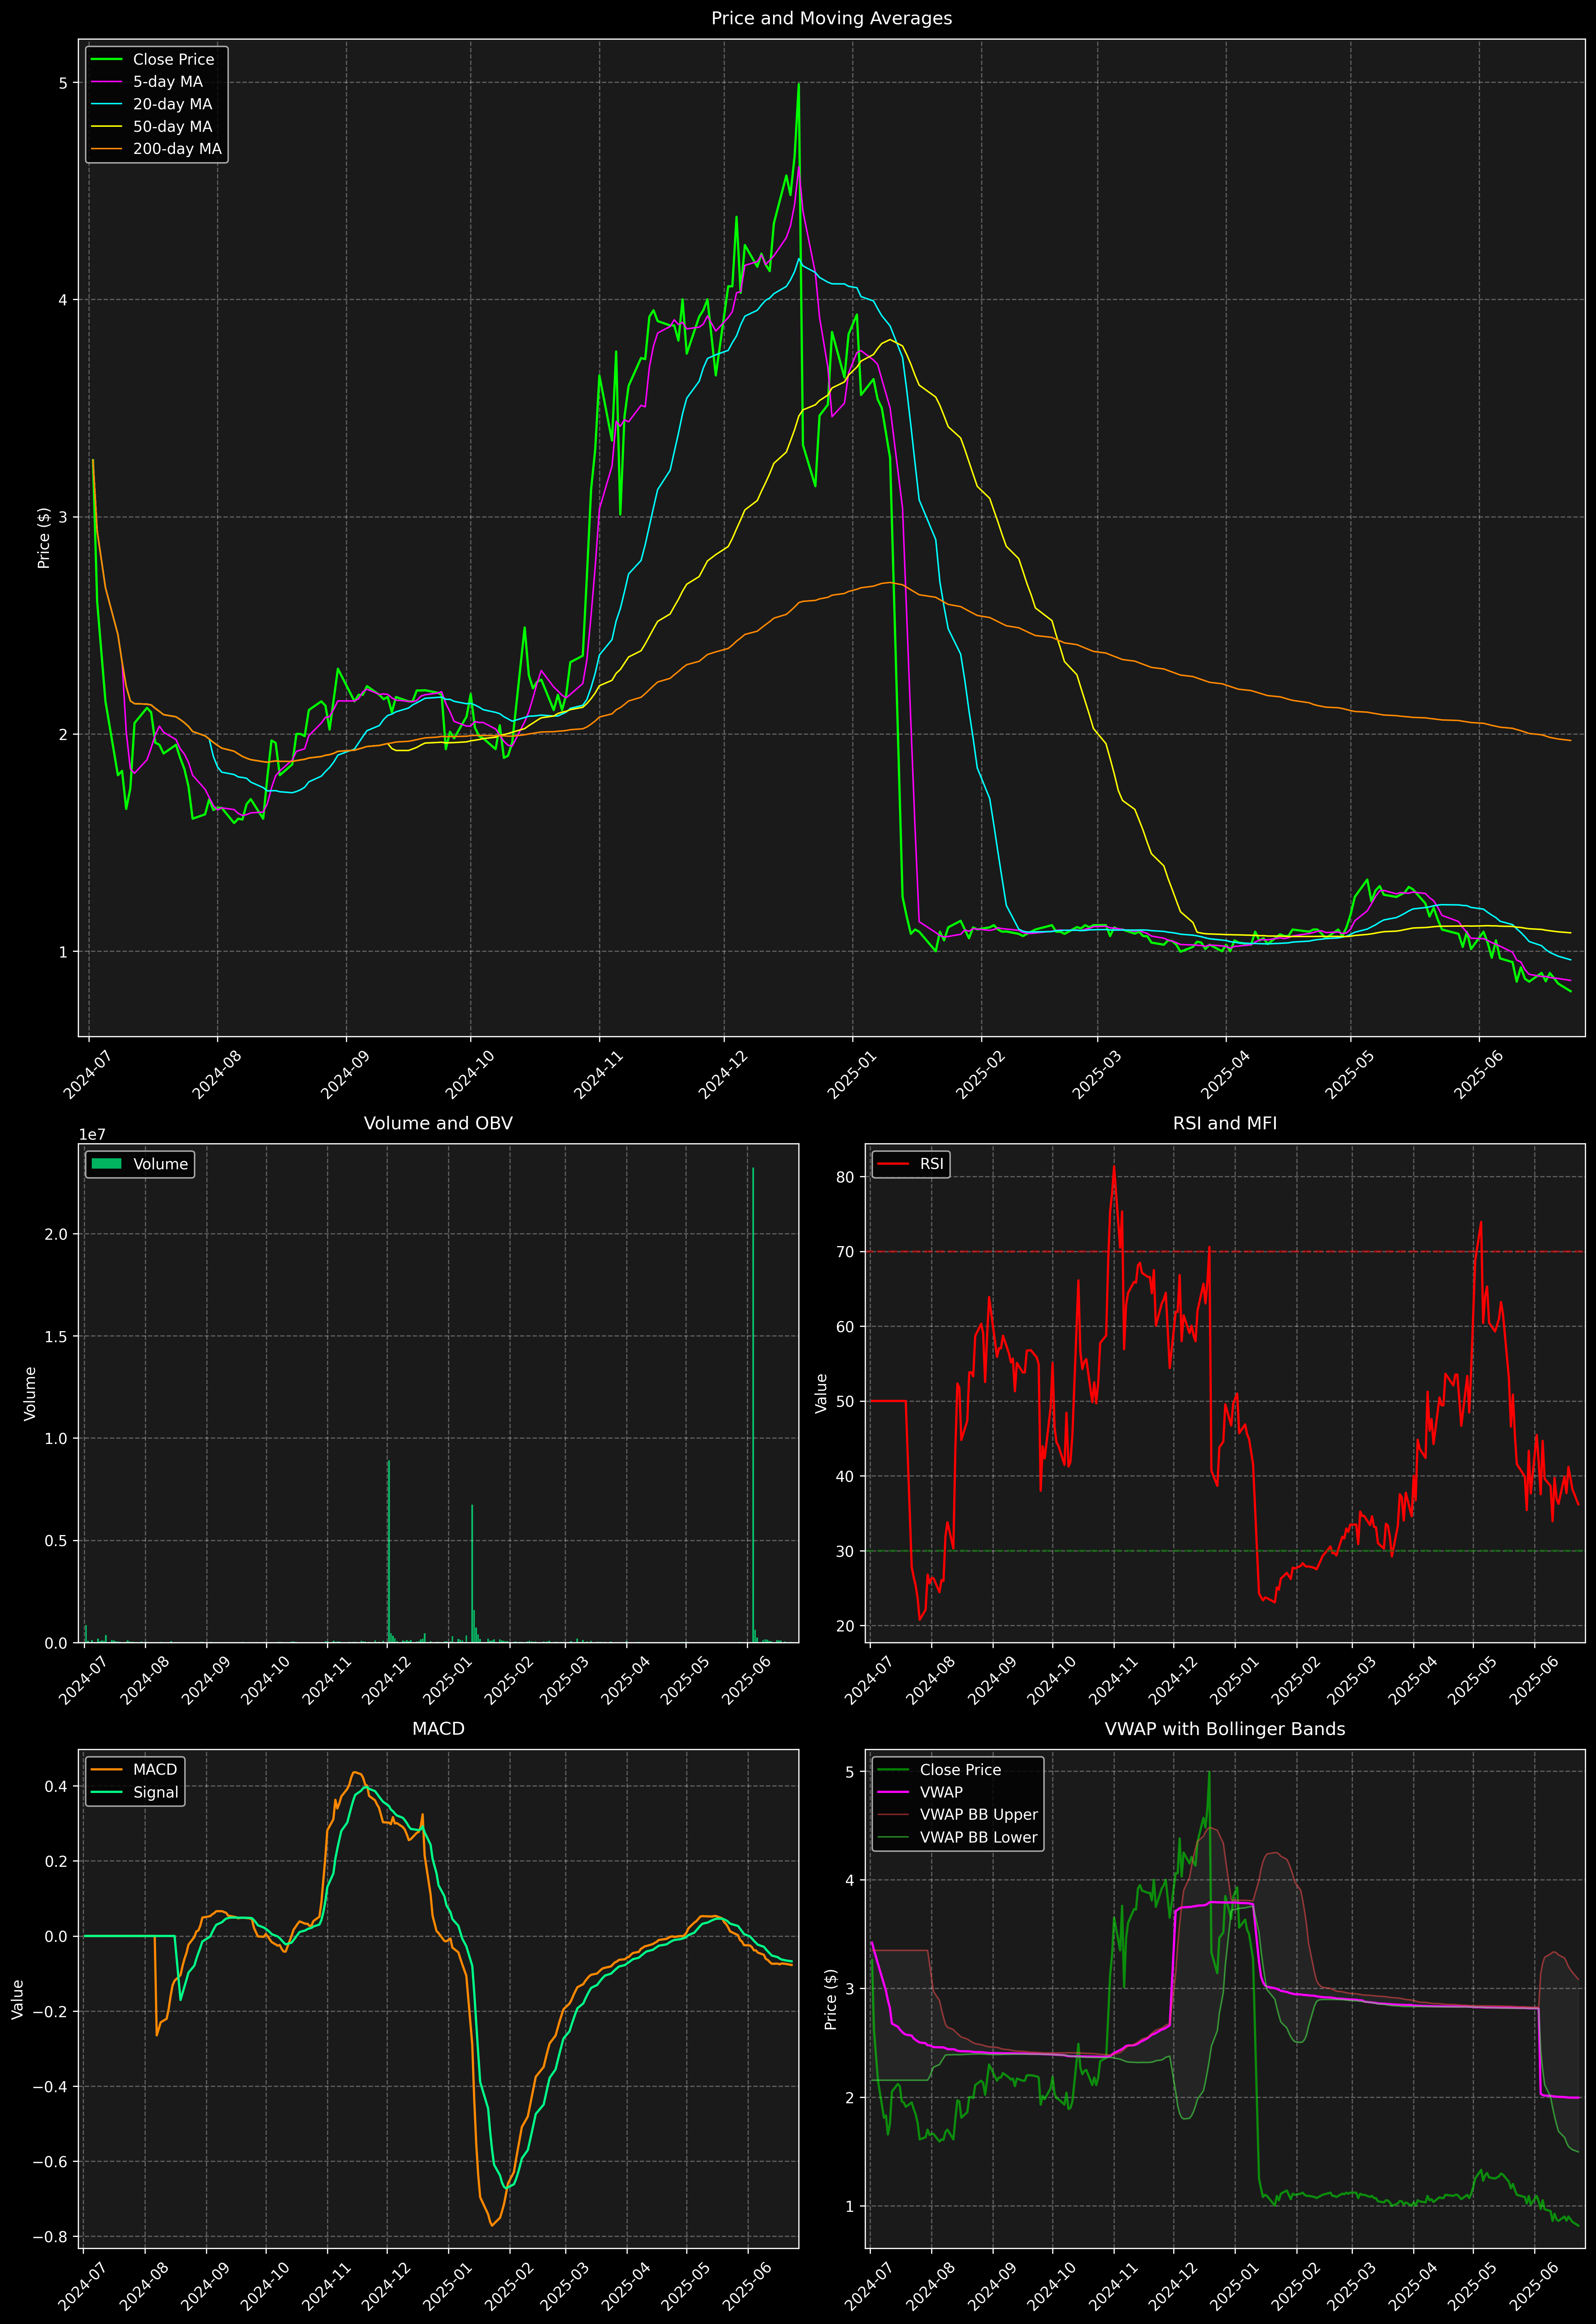
Task: Click the '80' y-axis tick in the RSI chart
Action: (845, 1177)
